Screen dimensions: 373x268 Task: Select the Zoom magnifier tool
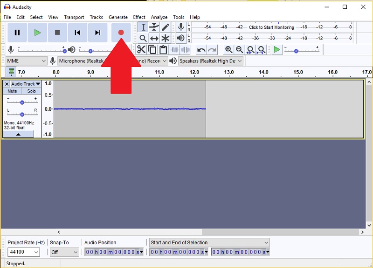[143, 38]
